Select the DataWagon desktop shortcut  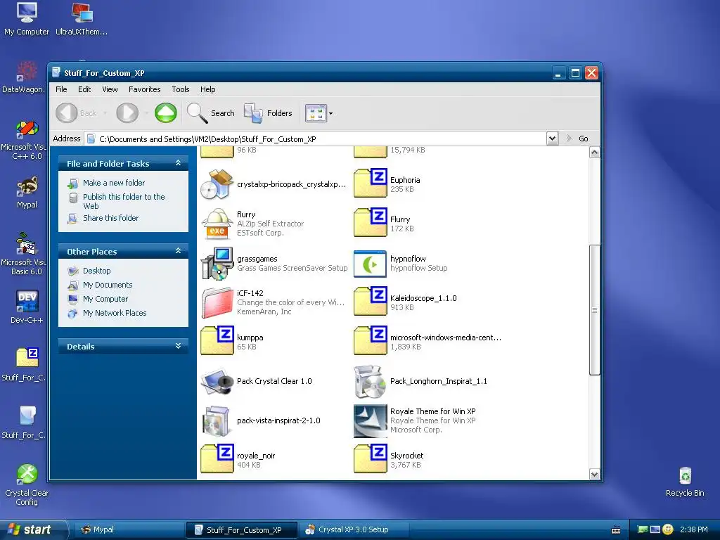pos(24,77)
